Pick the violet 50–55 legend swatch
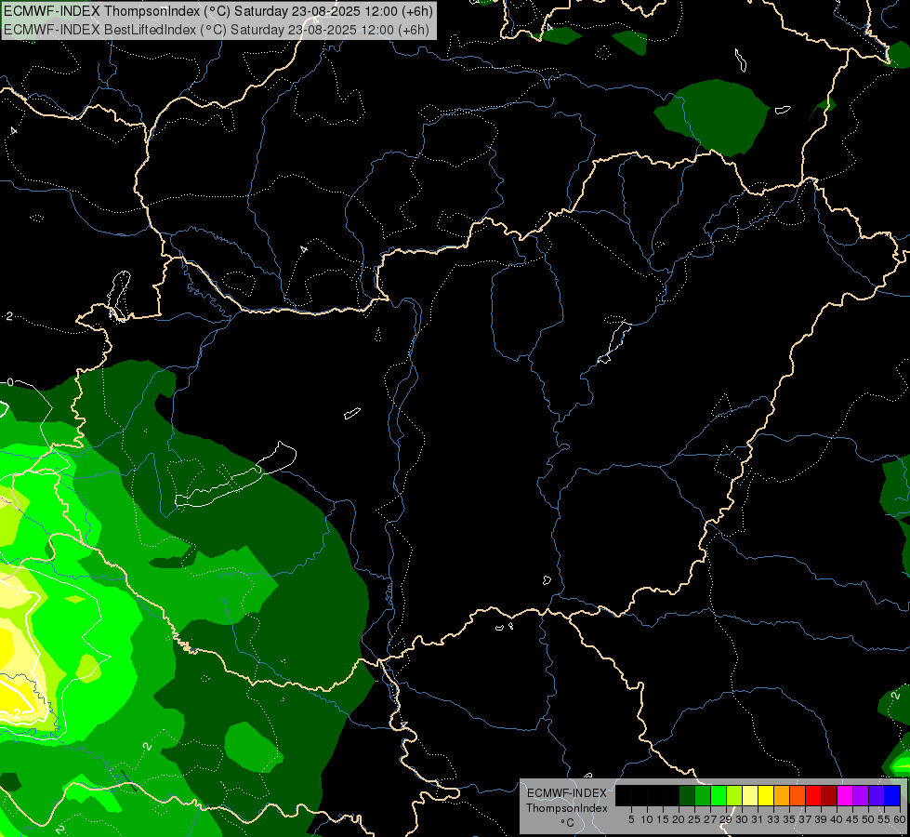910x837 pixels. [877, 795]
